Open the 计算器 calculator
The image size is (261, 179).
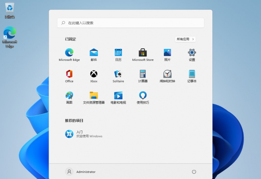[x=143, y=76]
